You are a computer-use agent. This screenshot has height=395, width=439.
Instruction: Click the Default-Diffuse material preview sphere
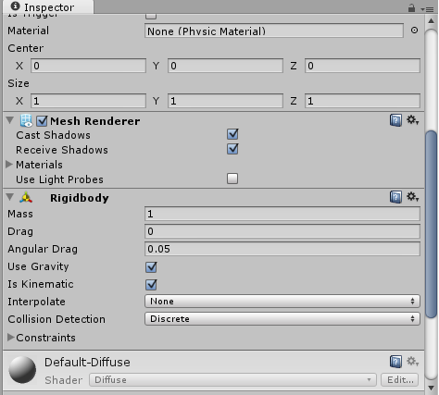[22, 370]
